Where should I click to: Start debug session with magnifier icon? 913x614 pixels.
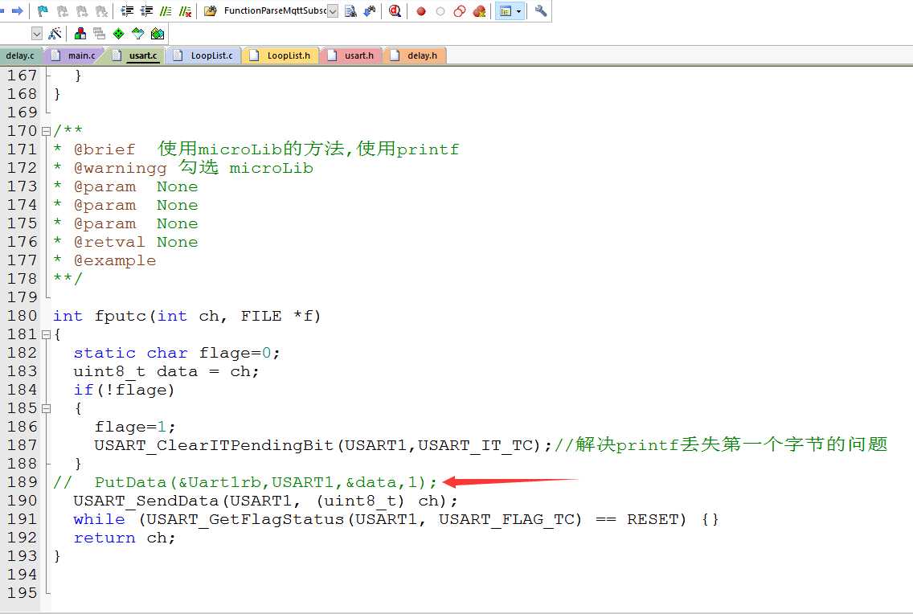point(395,10)
